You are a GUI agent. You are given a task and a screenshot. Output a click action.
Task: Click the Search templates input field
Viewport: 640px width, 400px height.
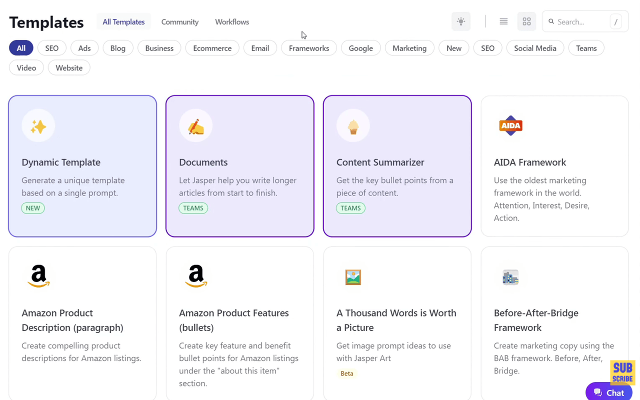(x=580, y=21)
